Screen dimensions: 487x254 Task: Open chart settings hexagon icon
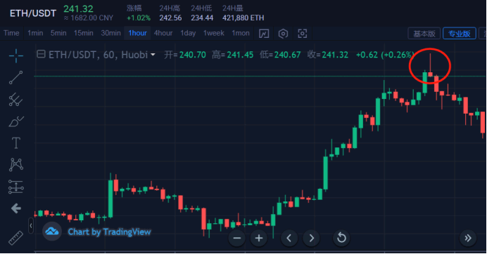point(283,34)
